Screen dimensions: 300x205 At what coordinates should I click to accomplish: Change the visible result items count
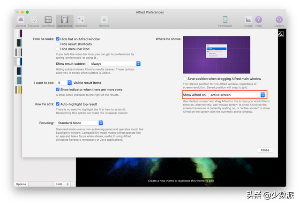point(64,83)
